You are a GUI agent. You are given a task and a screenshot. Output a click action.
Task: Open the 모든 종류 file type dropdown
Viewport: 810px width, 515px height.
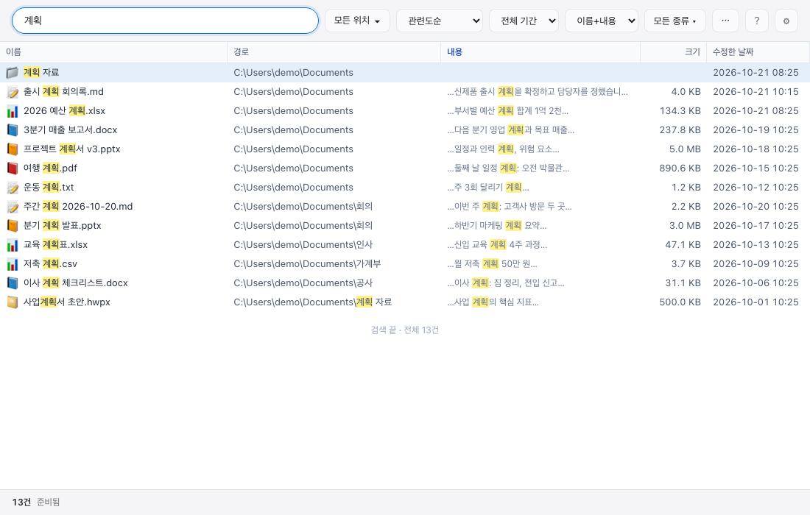pyautogui.click(x=675, y=21)
